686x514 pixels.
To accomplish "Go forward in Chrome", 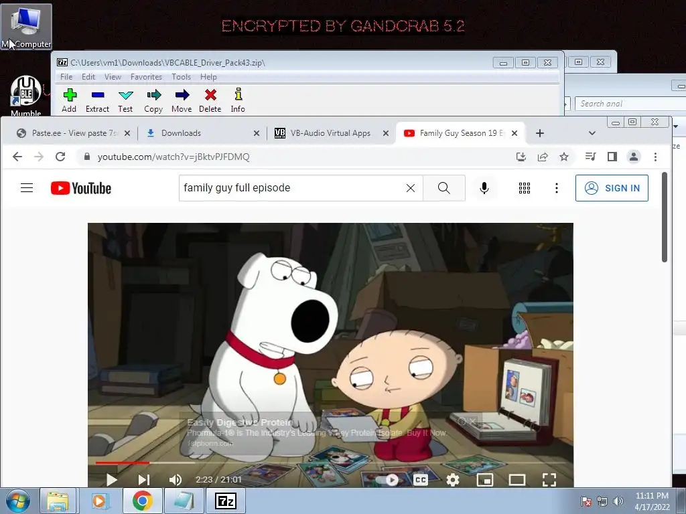I will point(39,157).
